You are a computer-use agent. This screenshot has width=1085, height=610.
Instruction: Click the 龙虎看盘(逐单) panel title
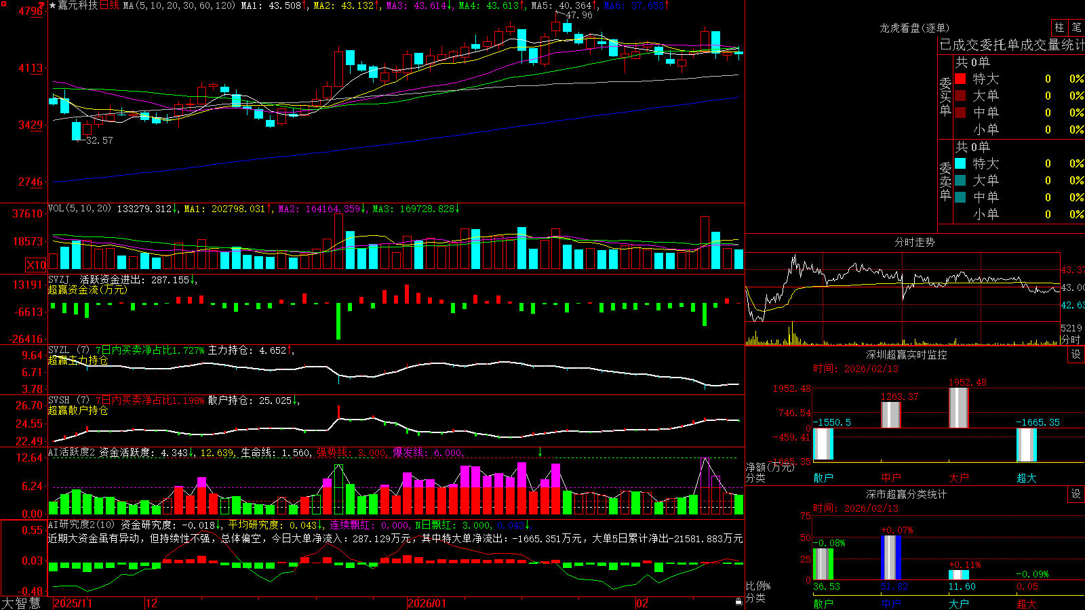coord(915,28)
